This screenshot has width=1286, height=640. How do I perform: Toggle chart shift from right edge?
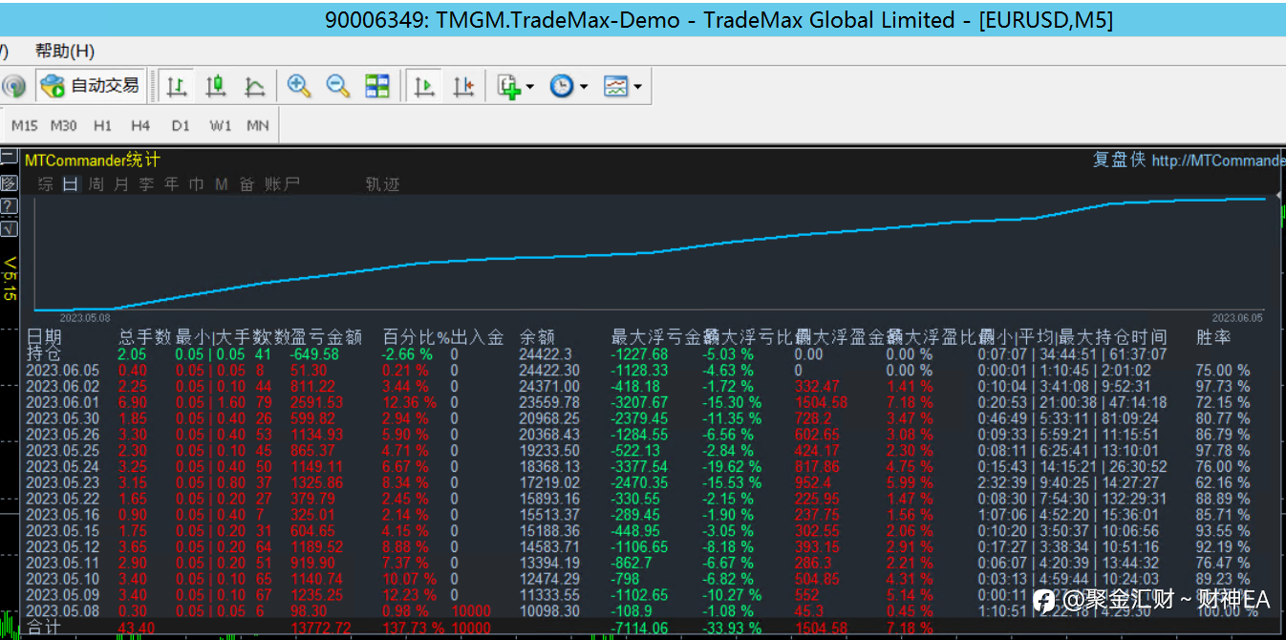(463, 86)
